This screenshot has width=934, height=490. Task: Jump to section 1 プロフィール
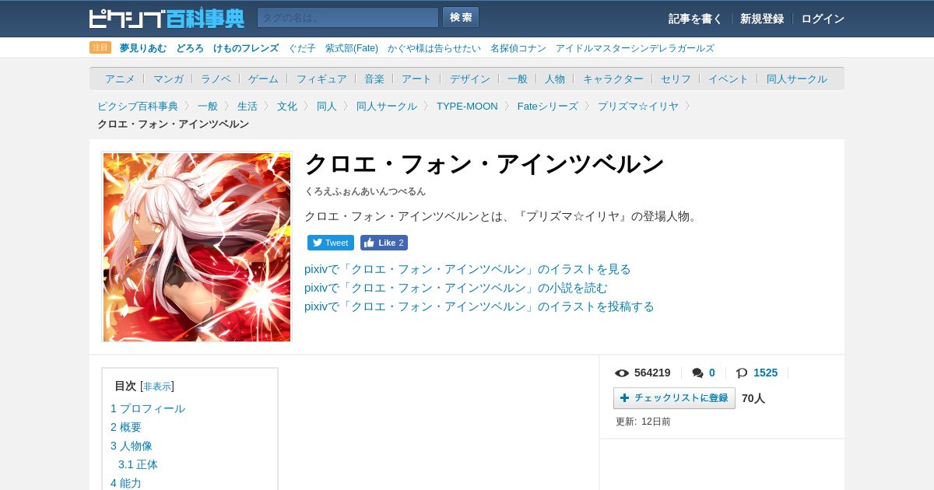(x=148, y=408)
